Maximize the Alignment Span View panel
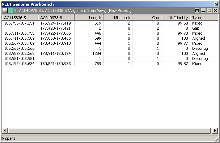 click(x=210, y=10)
